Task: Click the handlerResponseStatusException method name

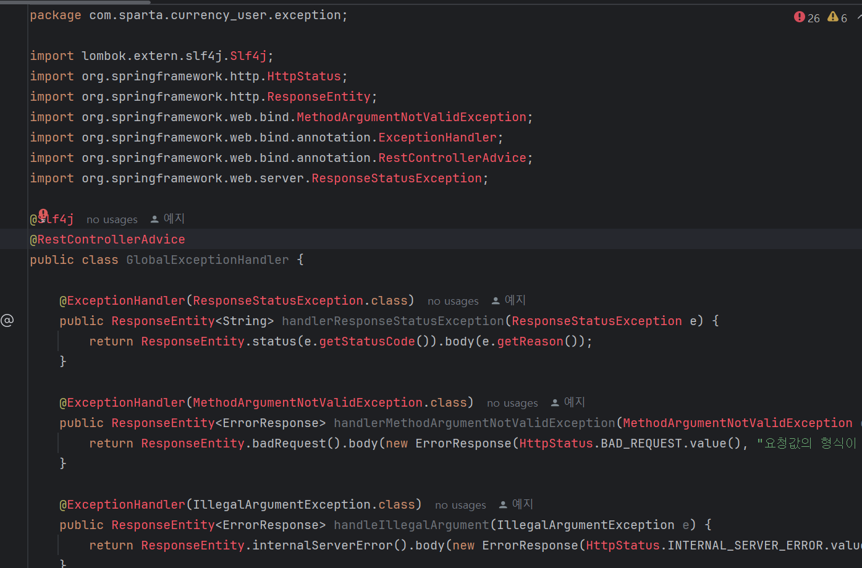Action: [393, 321]
